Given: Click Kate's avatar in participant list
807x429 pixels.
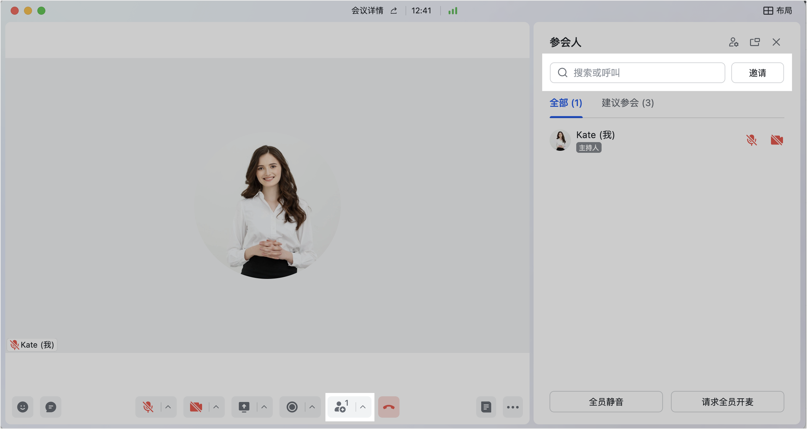Looking at the screenshot, I should point(560,140).
